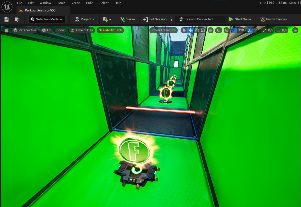Open viewport layout grid icon
The height and width of the screenshot is (207, 301).
coord(295,30)
